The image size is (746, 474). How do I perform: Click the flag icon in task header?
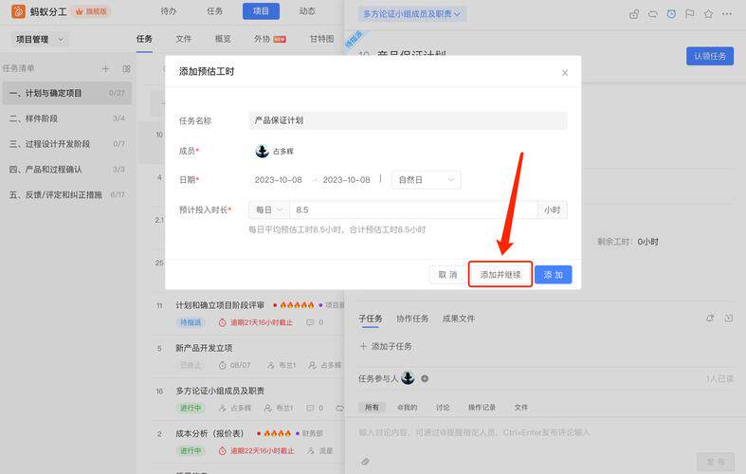pos(690,14)
